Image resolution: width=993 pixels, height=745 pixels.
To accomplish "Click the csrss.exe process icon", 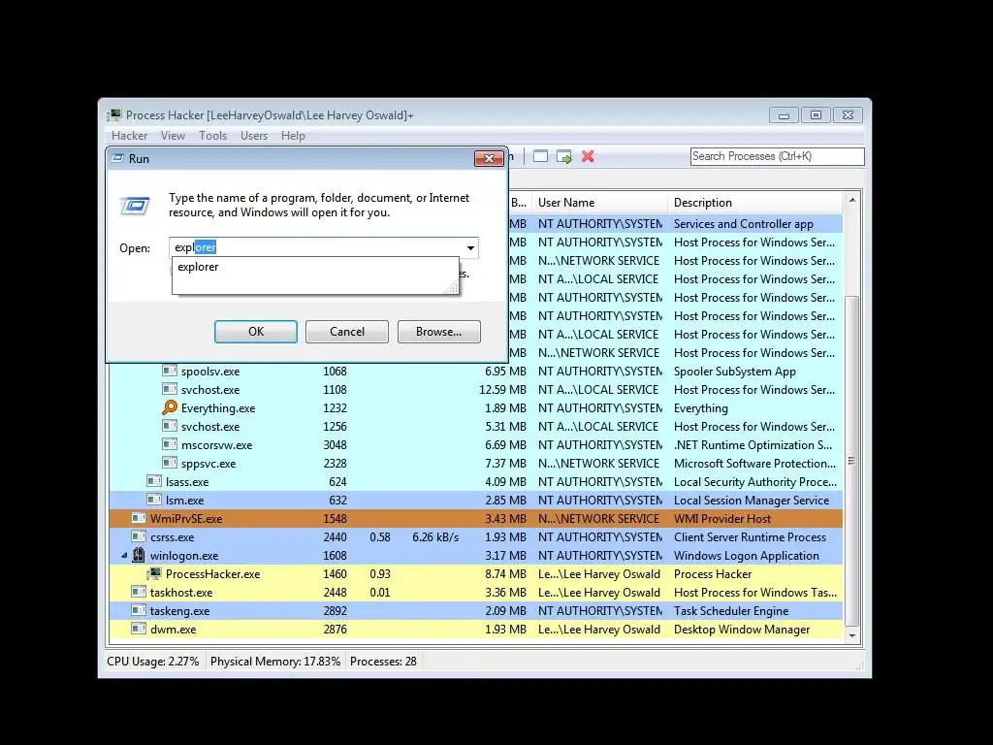I will (139, 536).
